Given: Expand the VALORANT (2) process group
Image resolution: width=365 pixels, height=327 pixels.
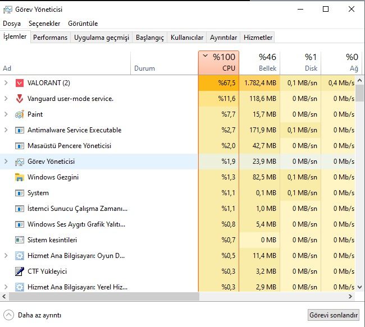Looking at the screenshot, I should [6, 83].
